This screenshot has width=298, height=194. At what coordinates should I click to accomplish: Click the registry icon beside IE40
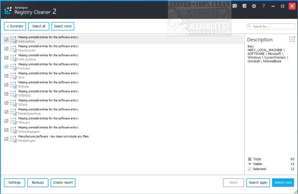pyautogui.click(x=13, y=76)
